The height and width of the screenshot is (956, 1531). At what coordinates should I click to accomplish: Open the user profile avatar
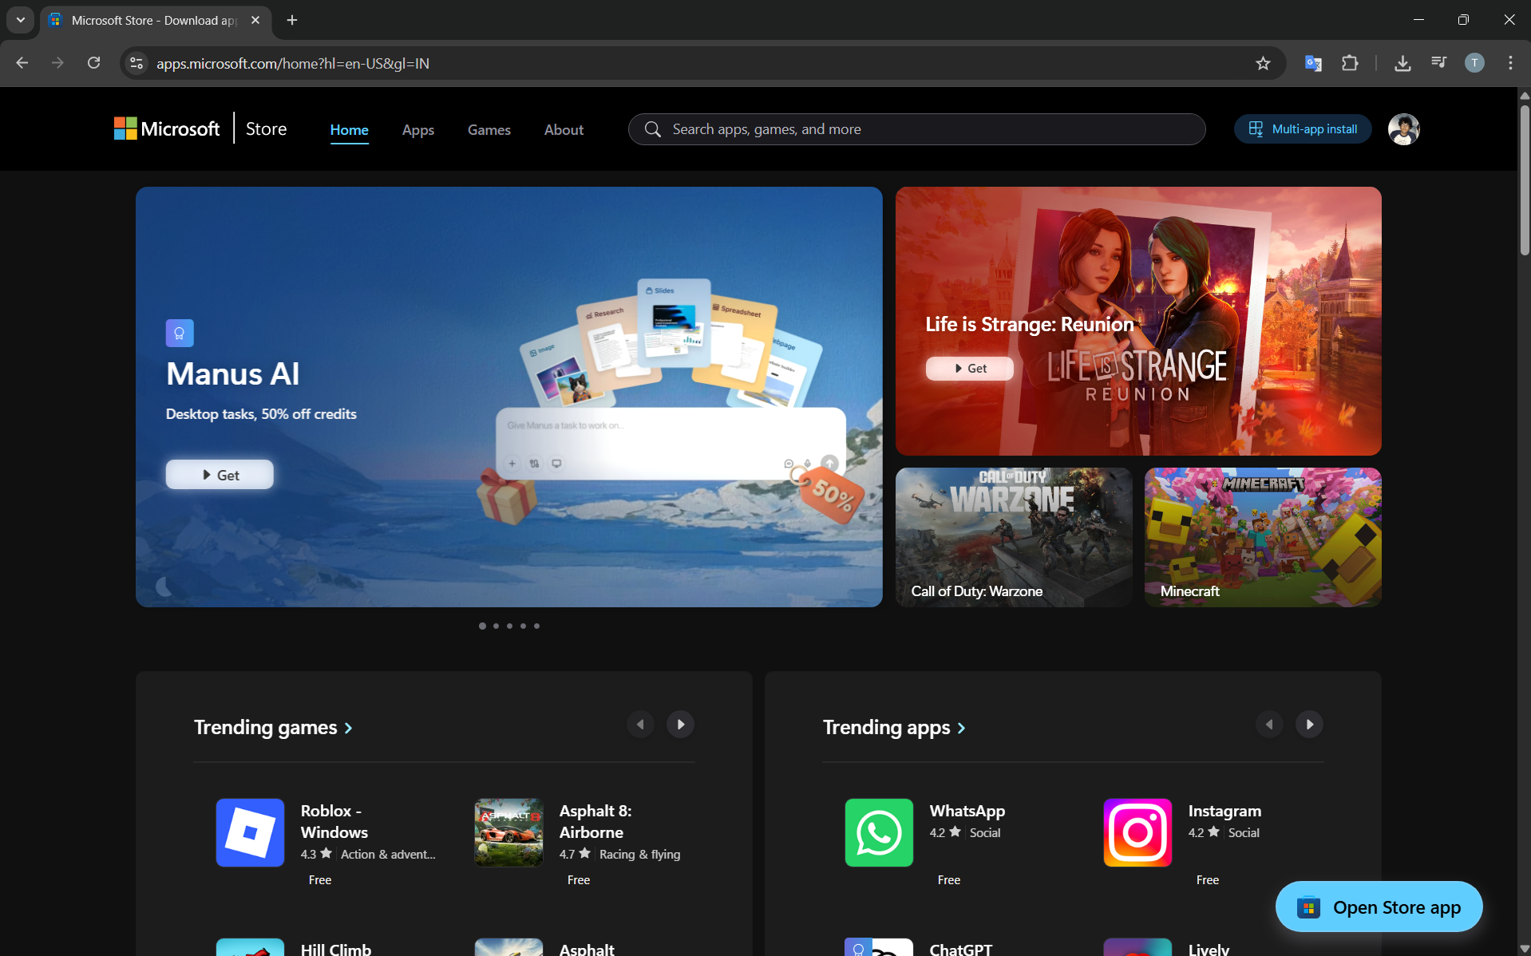[x=1403, y=129]
